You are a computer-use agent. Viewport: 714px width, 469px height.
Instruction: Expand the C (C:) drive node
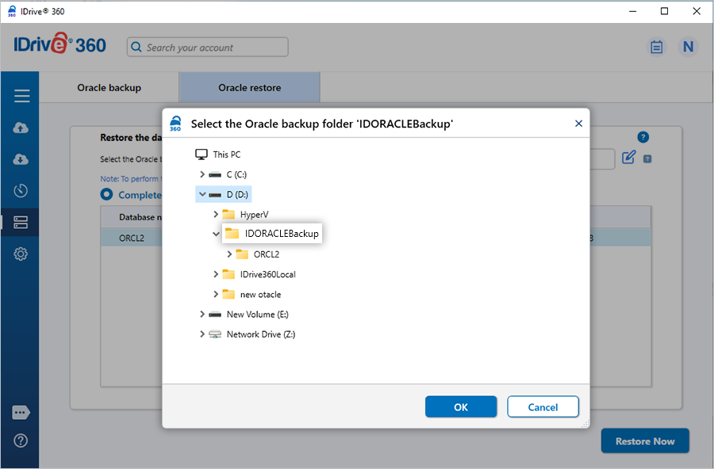coord(203,174)
